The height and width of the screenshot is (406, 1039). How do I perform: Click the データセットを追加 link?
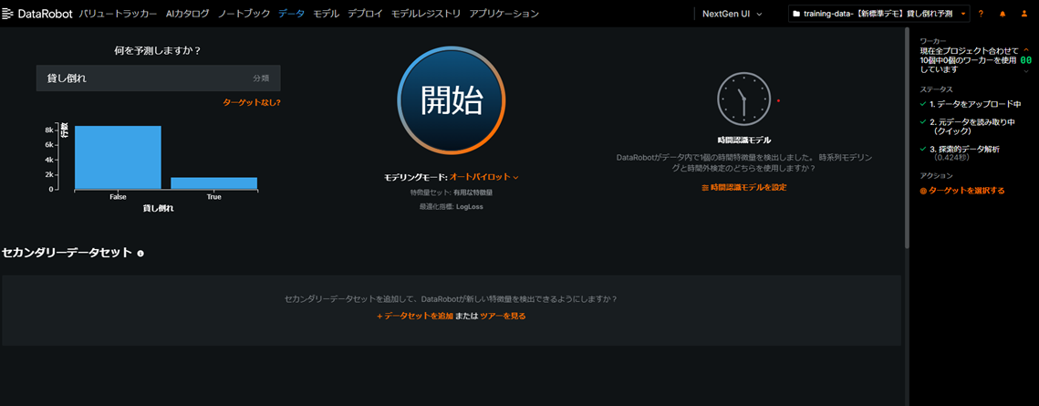click(415, 316)
